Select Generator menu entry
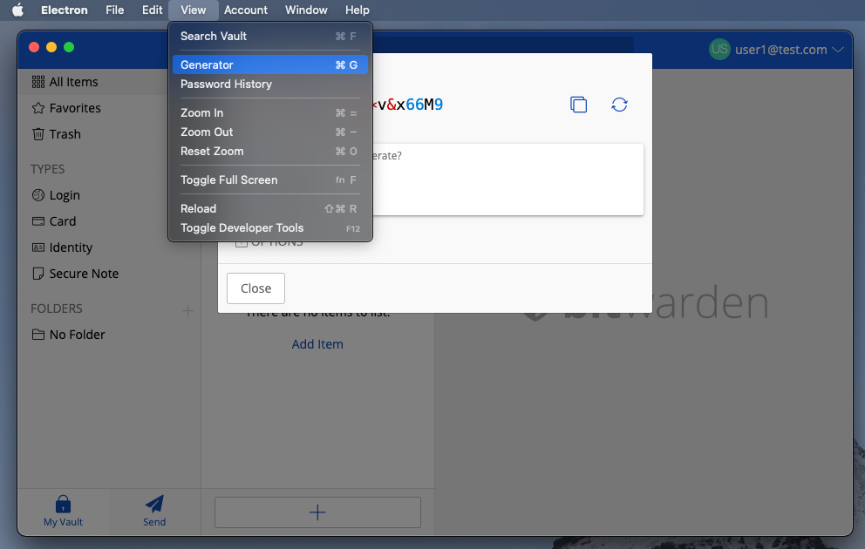865x549 pixels. (269, 65)
